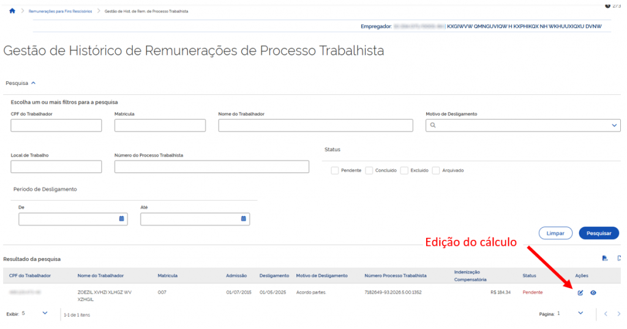Click the Matrícula table column header

click(x=168, y=276)
